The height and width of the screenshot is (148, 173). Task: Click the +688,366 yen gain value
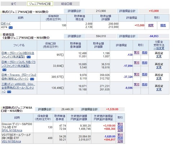(x=110, y=129)
